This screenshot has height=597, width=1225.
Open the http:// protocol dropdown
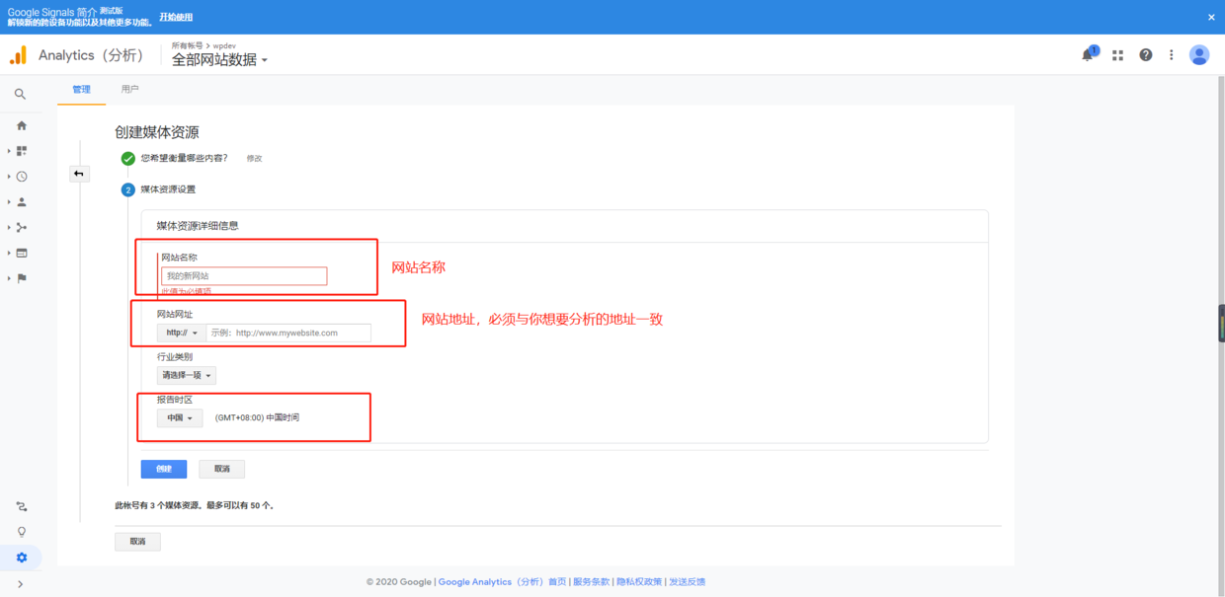click(182, 334)
